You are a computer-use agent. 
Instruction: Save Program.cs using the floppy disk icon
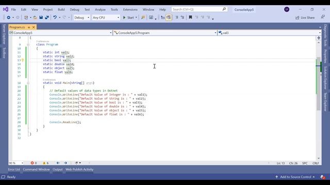coord(41,17)
